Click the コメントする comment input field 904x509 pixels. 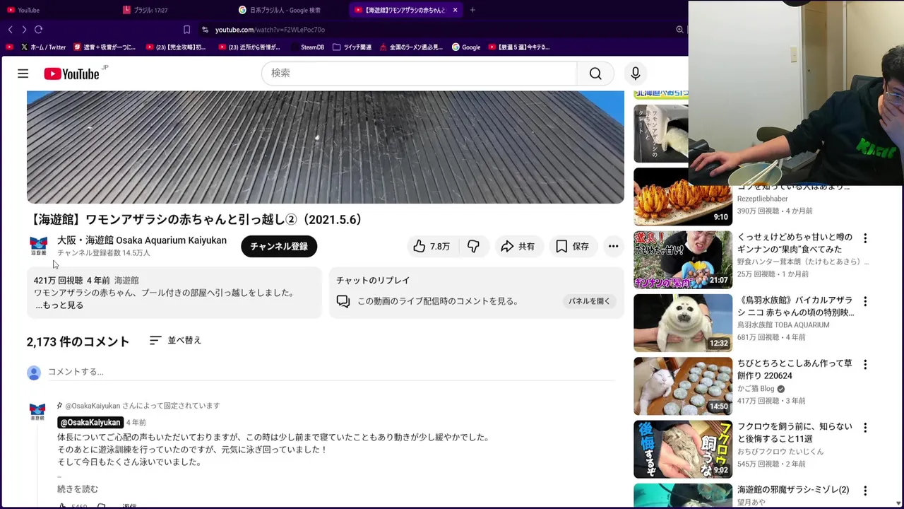pos(331,372)
